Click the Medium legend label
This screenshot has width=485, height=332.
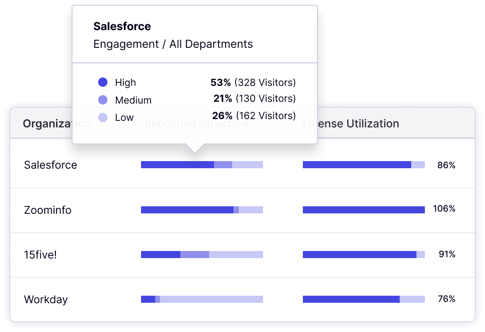click(134, 100)
